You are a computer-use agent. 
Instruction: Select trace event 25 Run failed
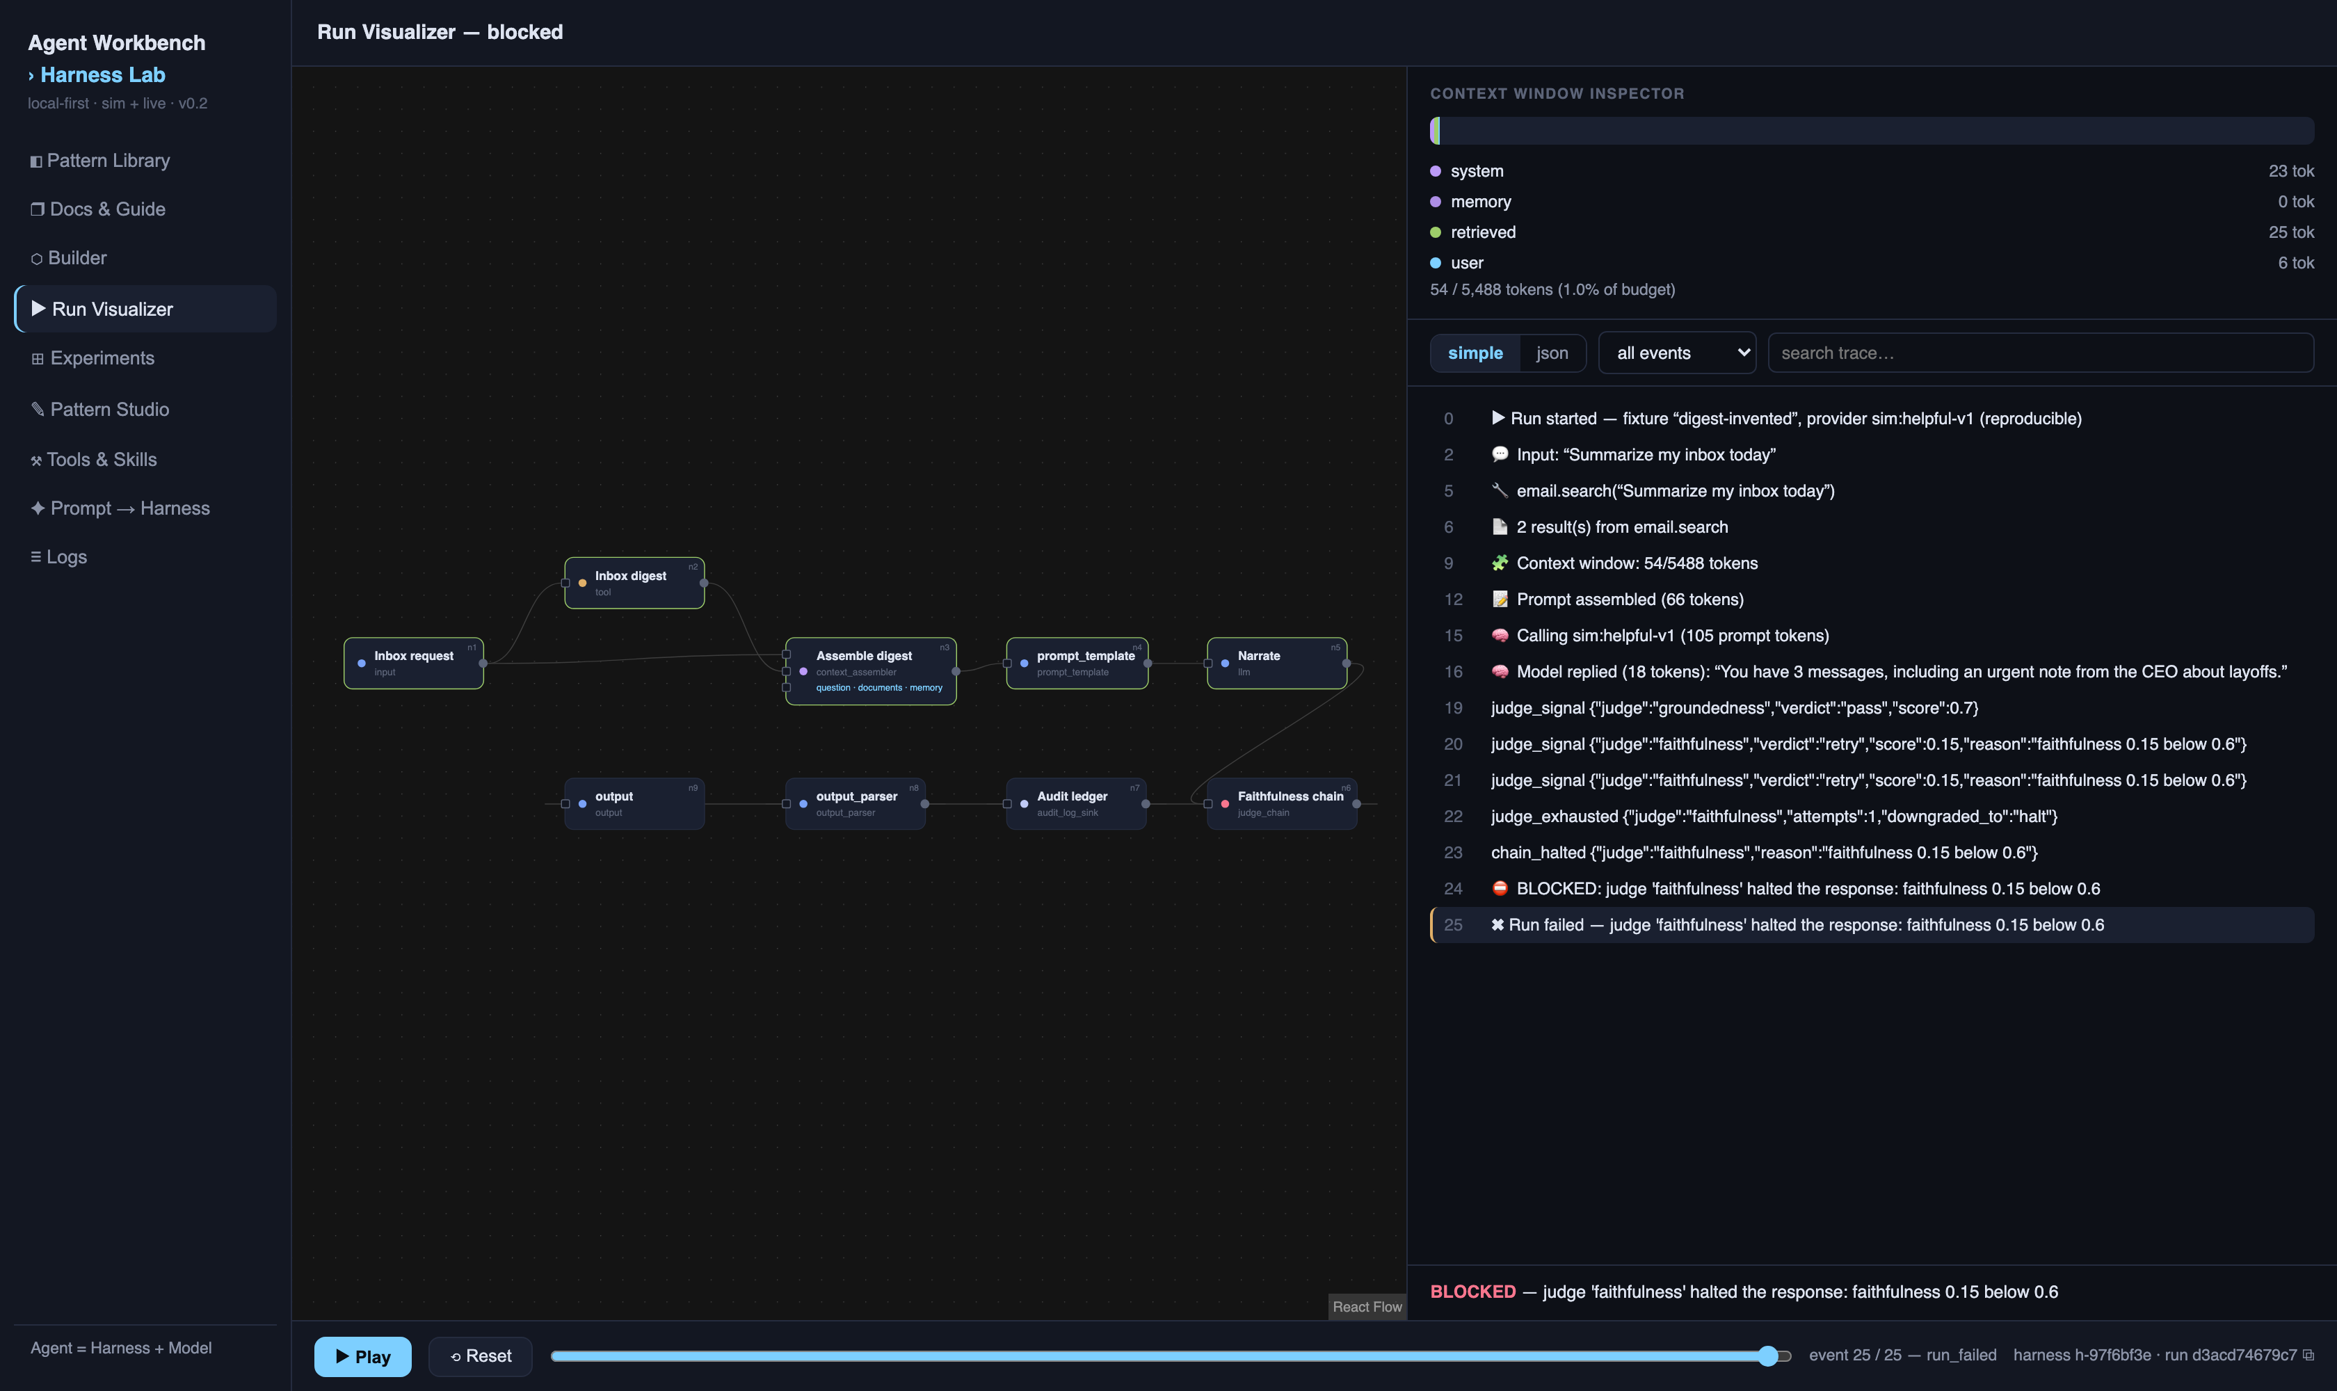[x=1872, y=925]
